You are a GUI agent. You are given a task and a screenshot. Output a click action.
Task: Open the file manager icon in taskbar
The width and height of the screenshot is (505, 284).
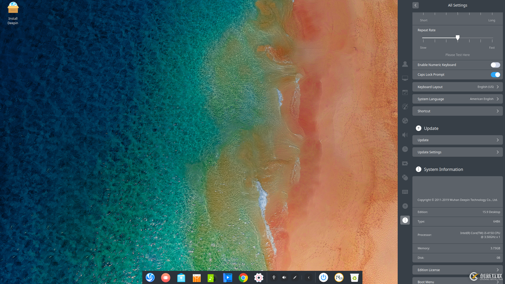point(181,277)
